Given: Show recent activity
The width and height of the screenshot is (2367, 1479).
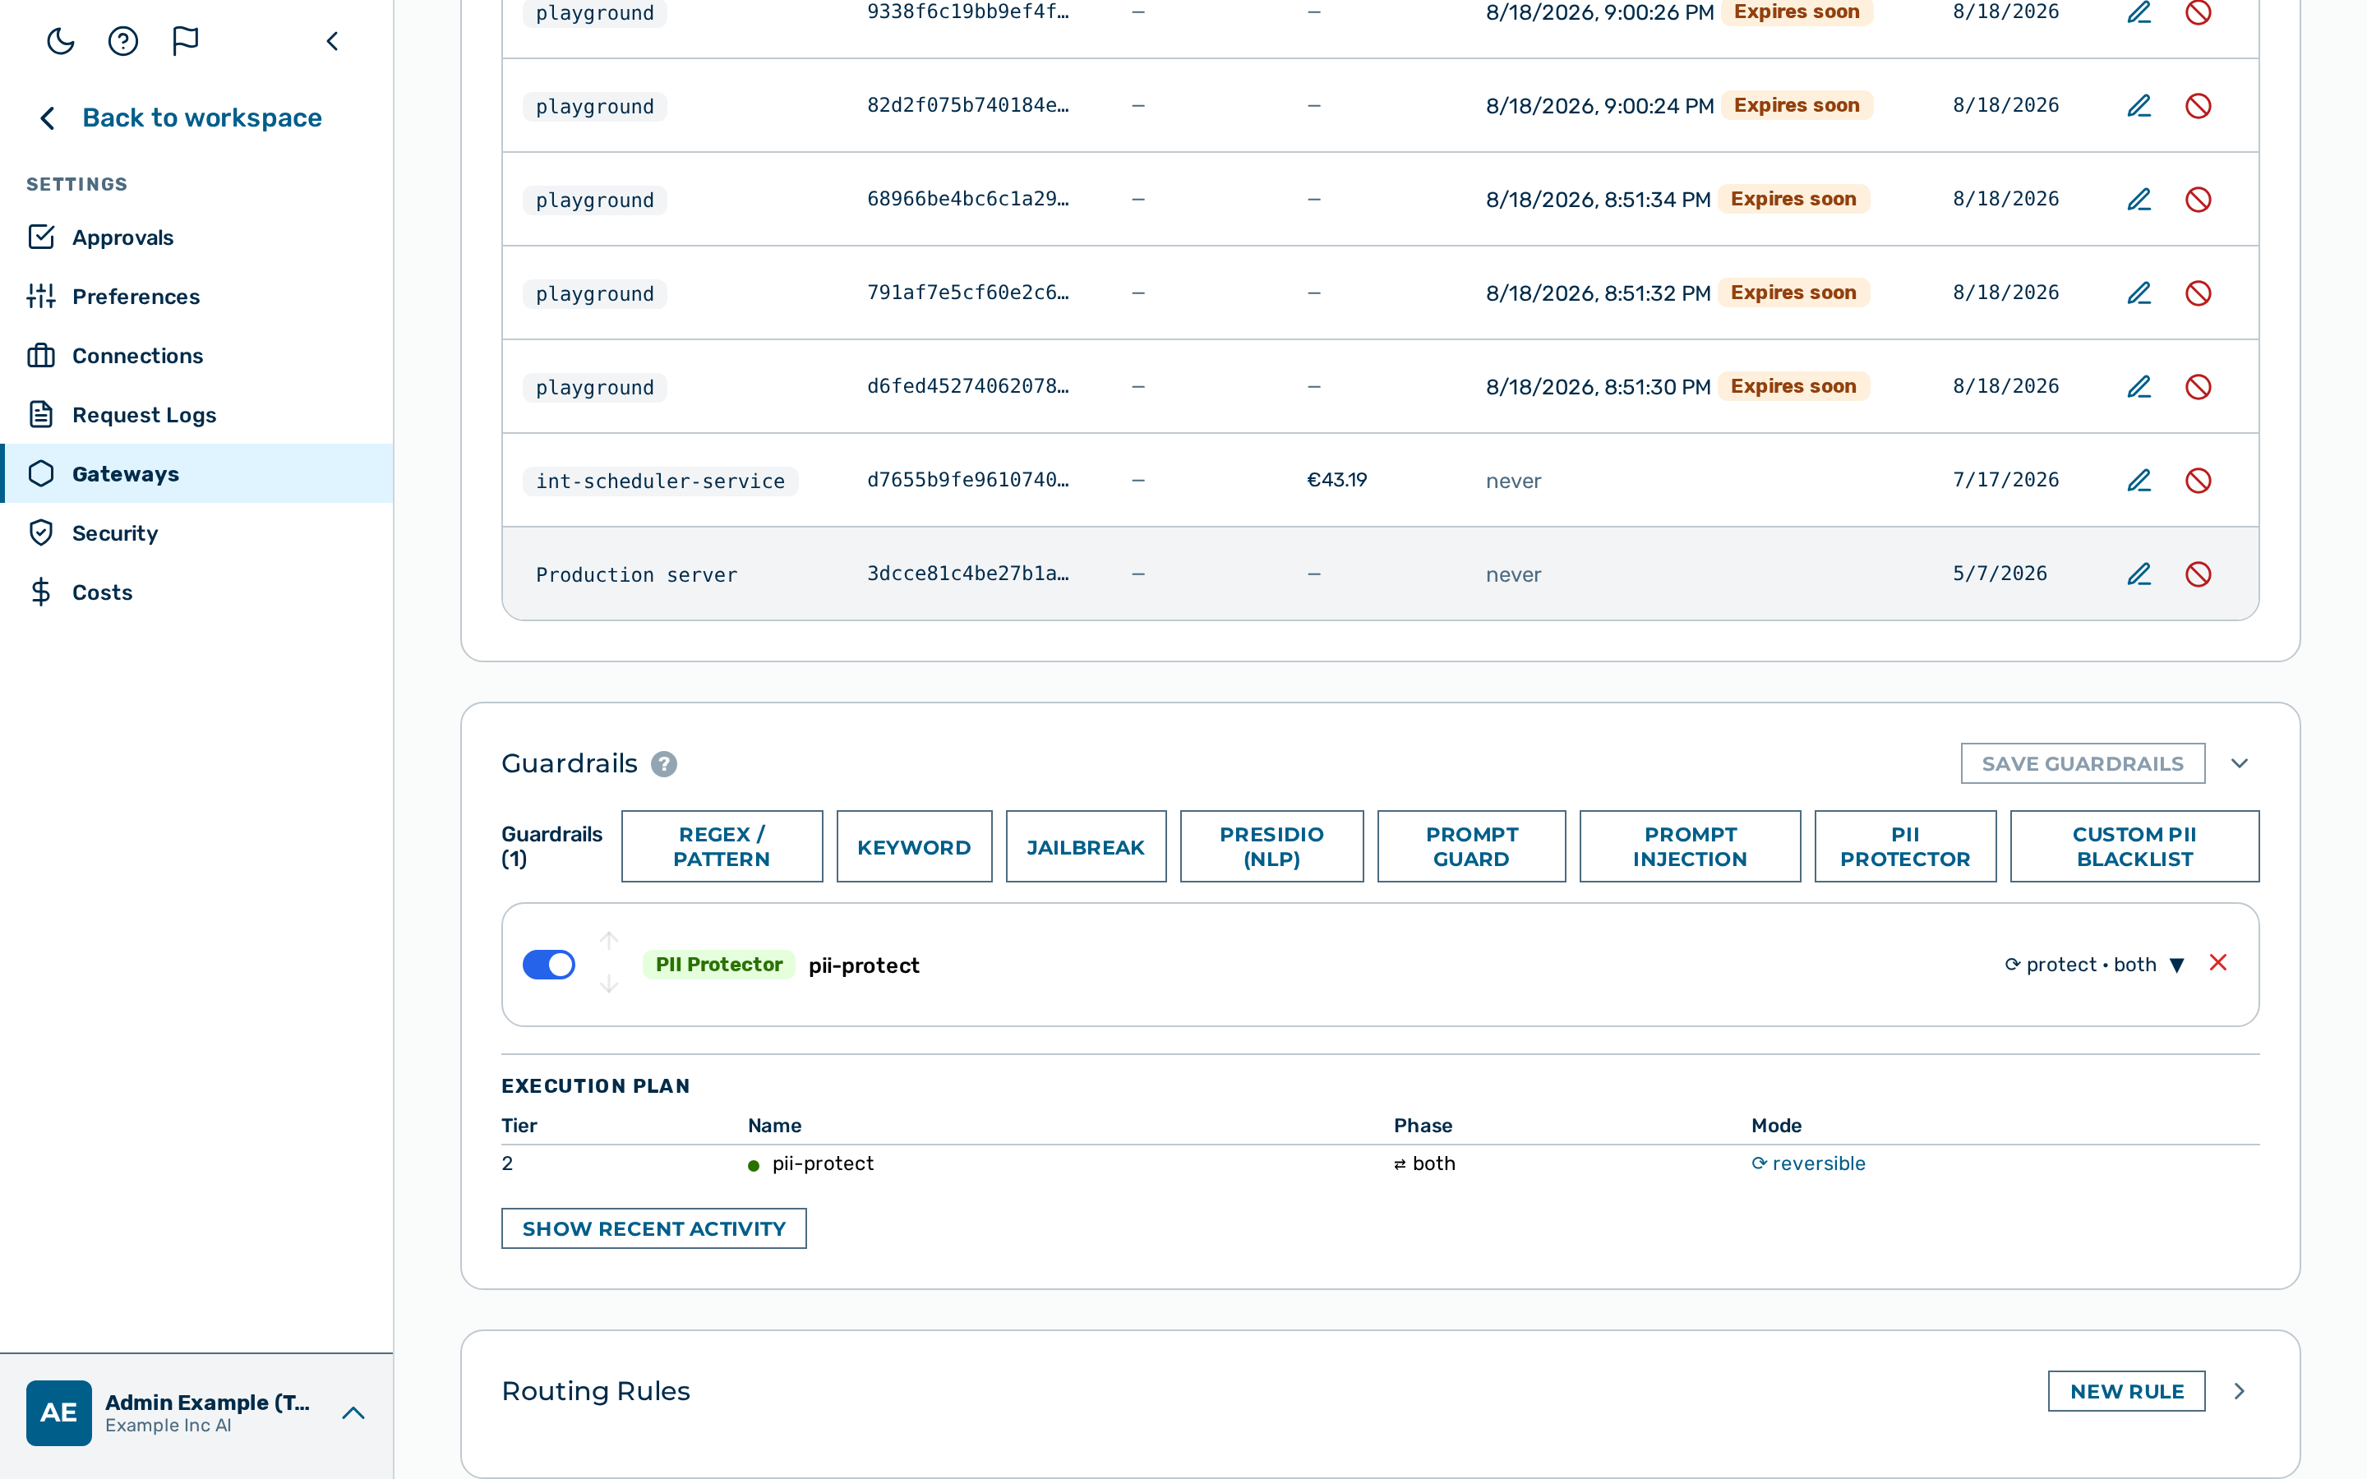Looking at the screenshot, I should pyautogui.click(x=653, y=1228).
